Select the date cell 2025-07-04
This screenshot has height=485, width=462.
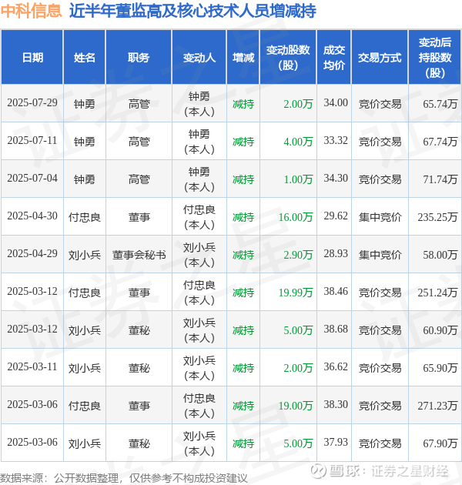tap(32, 178)
